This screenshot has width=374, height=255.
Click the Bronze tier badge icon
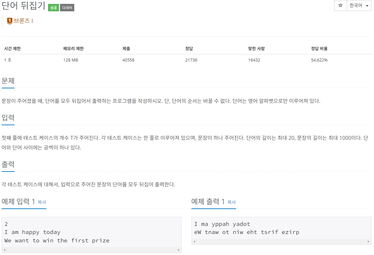(x=9, y=21)
